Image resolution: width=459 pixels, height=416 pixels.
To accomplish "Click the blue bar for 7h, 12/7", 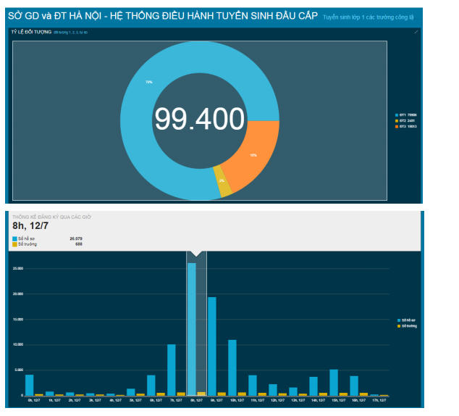I will 172,369.
